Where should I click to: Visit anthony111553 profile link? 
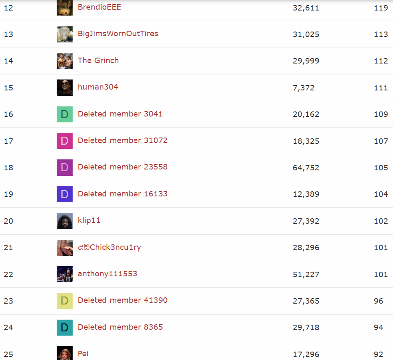(x=107, y=274)
